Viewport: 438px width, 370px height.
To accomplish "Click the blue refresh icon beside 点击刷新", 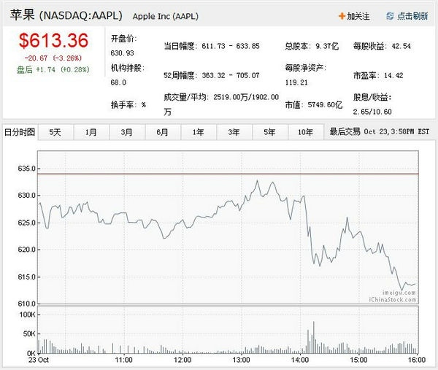I will (x=390, y=16).
